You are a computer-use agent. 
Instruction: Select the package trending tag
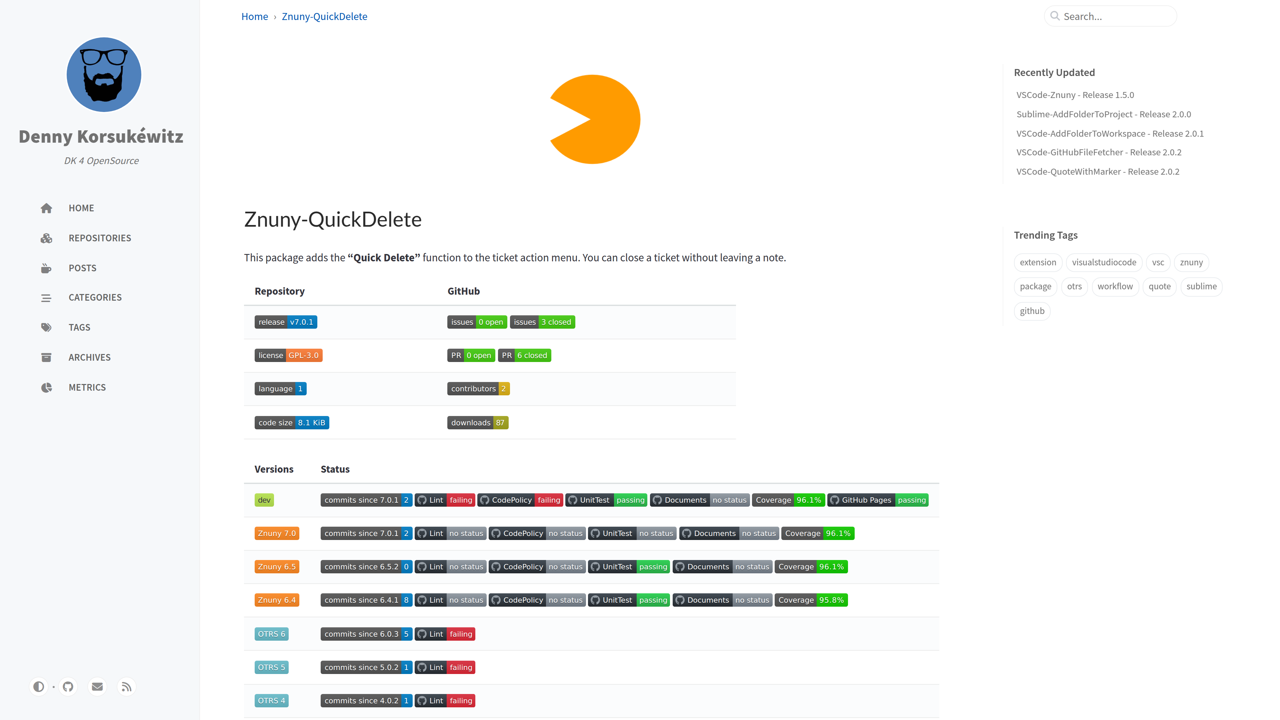[1036, 287]
